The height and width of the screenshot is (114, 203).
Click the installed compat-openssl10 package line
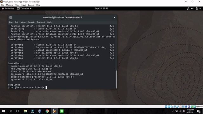click(x=36, y=66)
